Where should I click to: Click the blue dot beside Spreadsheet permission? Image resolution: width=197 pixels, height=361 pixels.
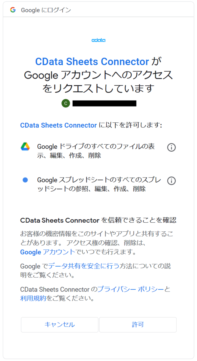pyautogui.click(x=25, y=180)
